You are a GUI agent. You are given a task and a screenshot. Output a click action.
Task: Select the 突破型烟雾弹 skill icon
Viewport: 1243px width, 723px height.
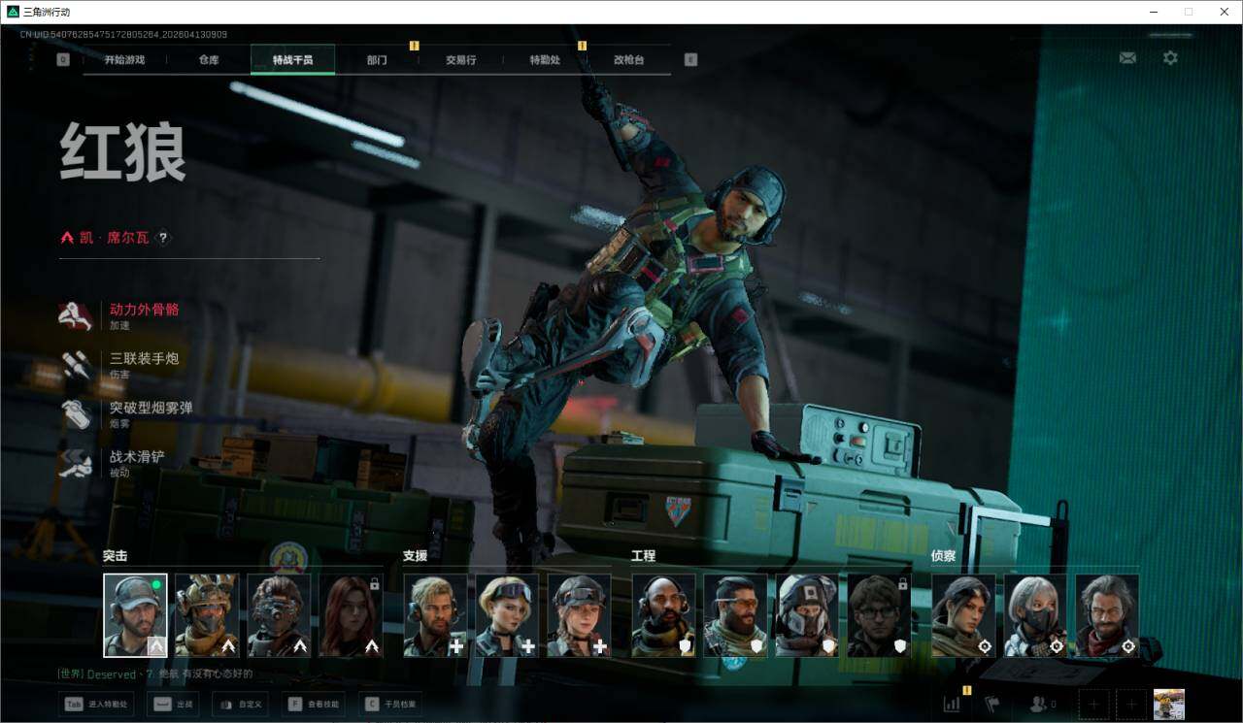76,414
